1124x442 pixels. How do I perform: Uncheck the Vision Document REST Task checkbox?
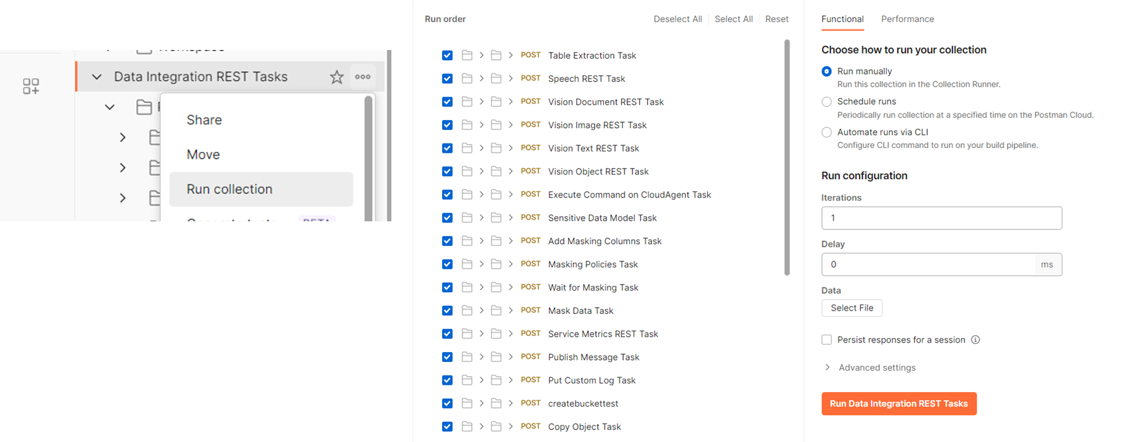click(x=447, y=102)
